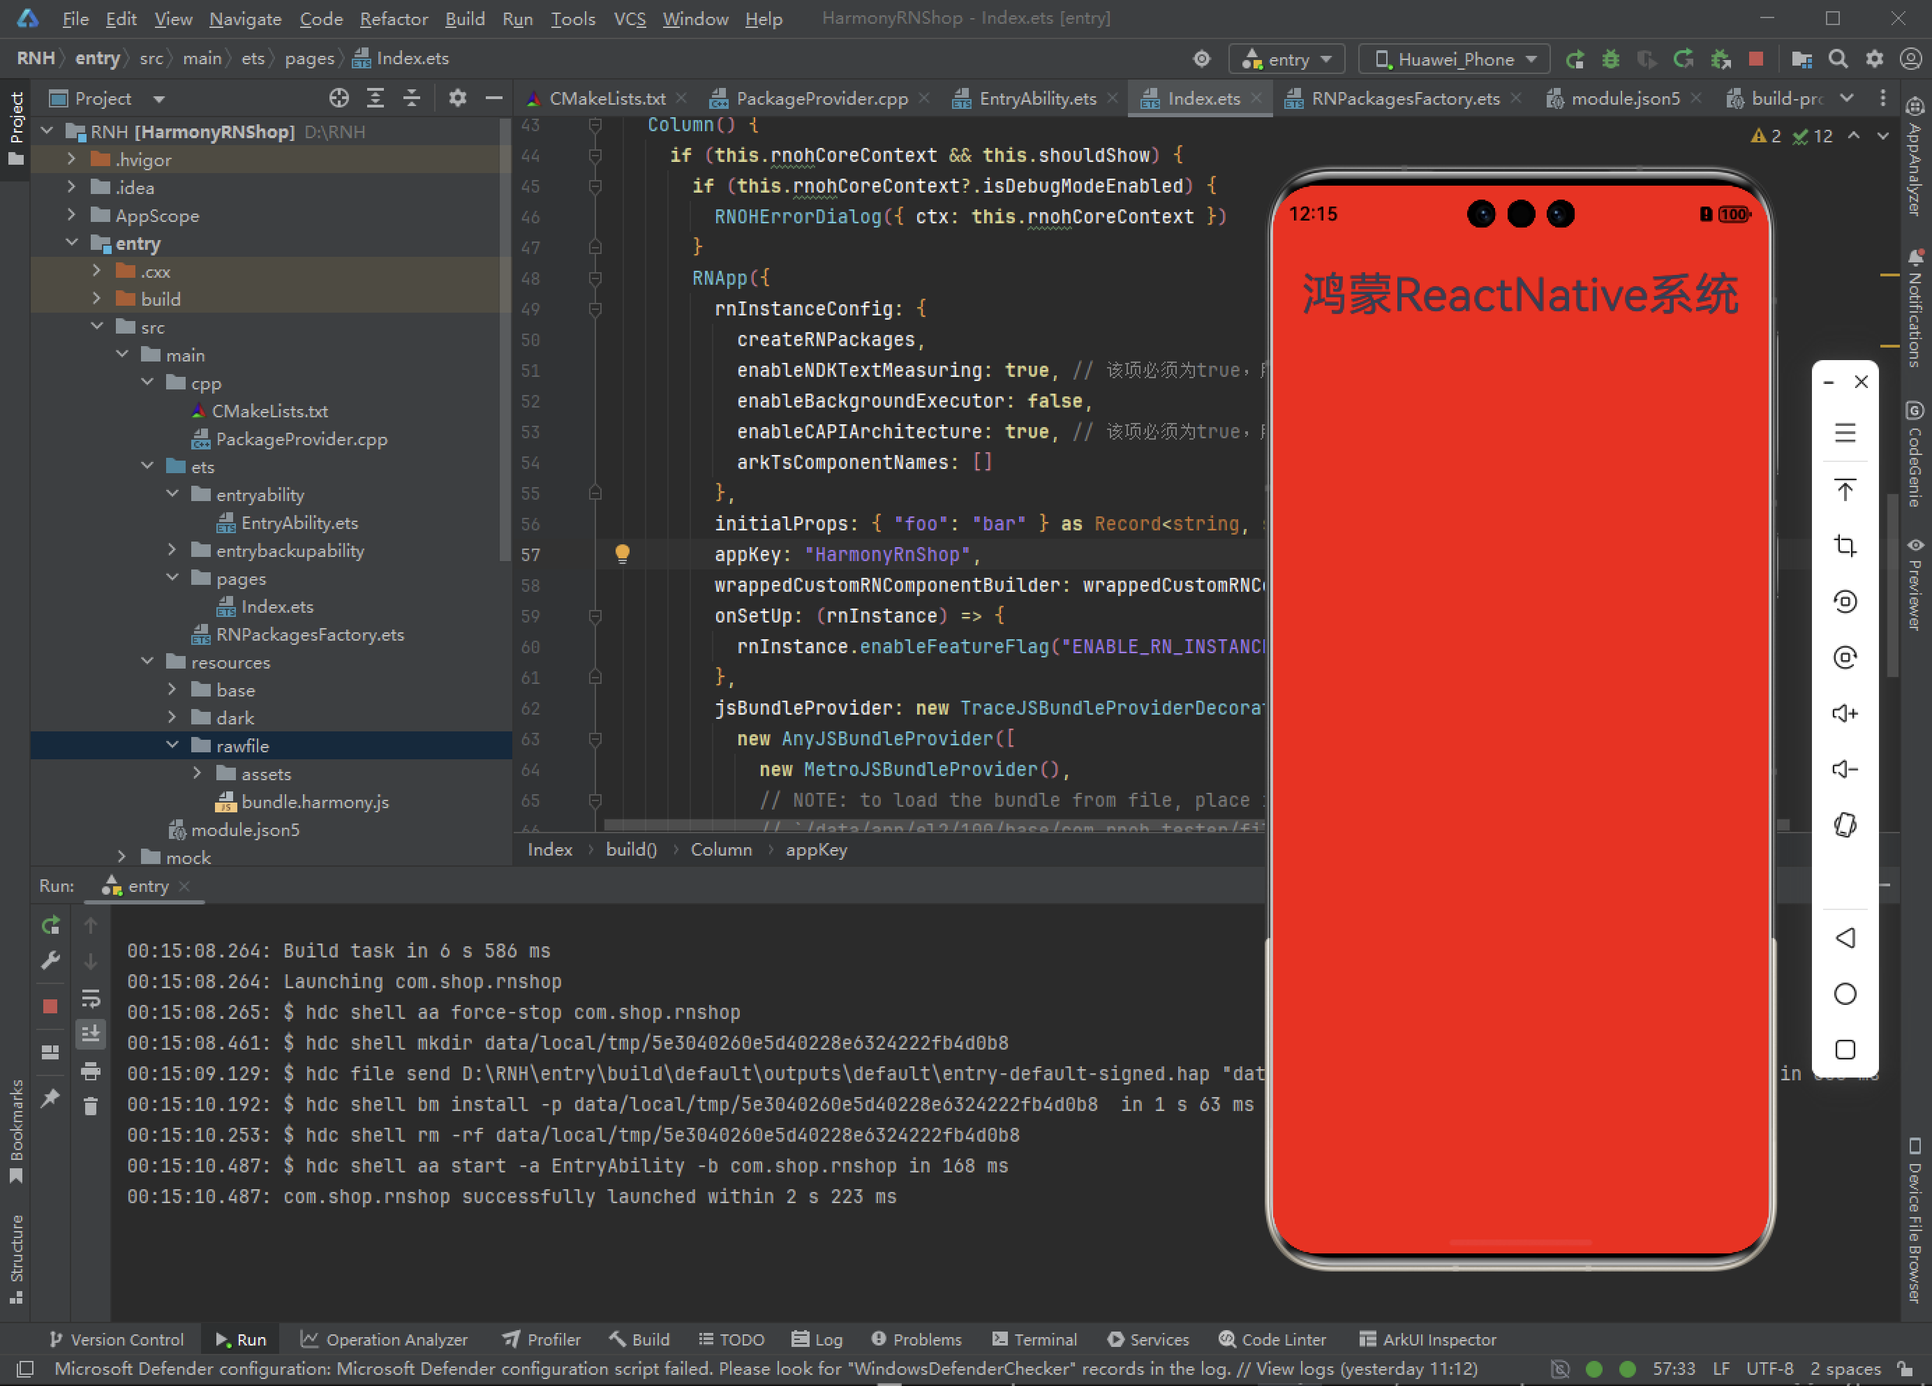Open the Refactor menu

point(393,19)
